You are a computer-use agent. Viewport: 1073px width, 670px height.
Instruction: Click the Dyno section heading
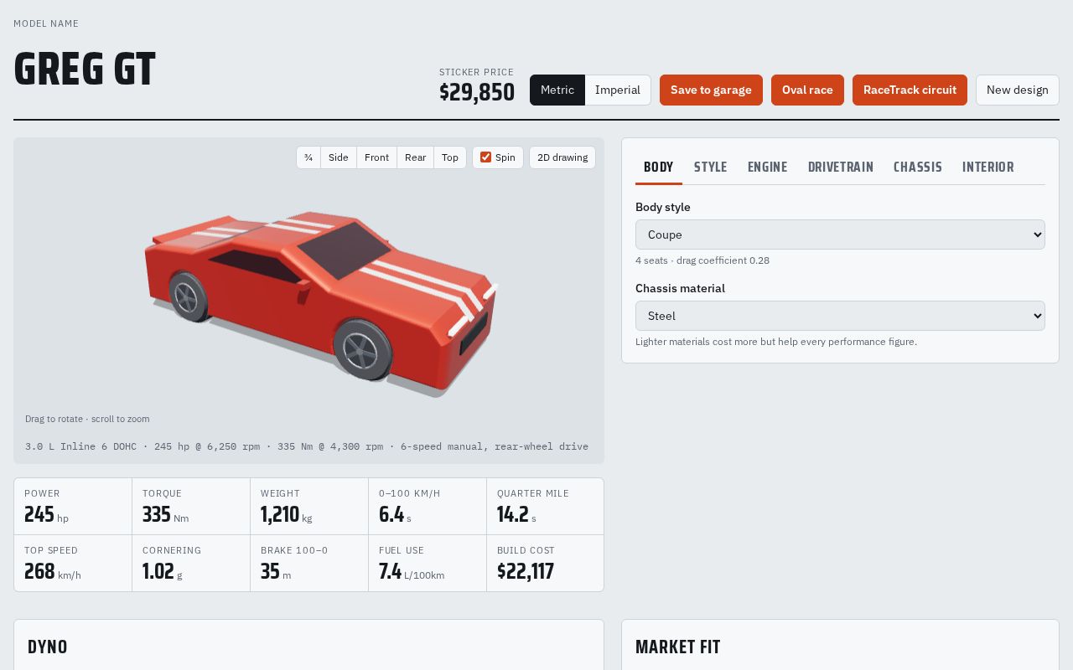coord(48,647)
